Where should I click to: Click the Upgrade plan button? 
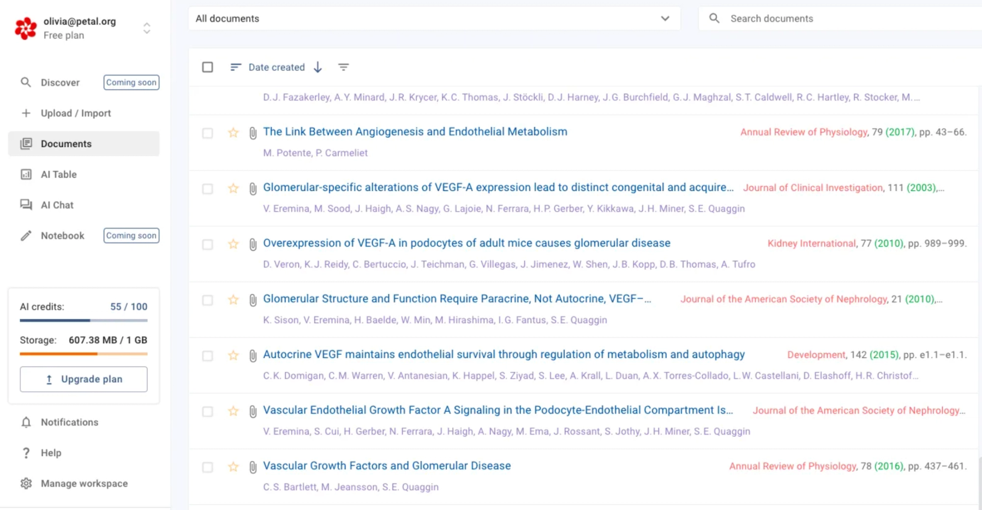click(83, 379)
